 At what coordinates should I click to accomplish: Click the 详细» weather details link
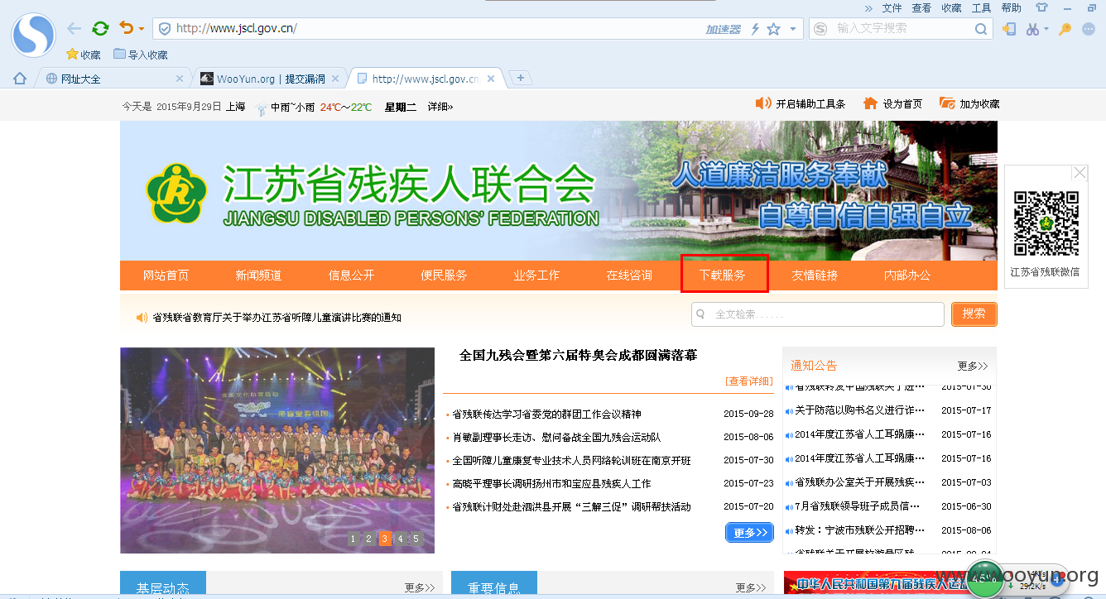pos(440,107)
